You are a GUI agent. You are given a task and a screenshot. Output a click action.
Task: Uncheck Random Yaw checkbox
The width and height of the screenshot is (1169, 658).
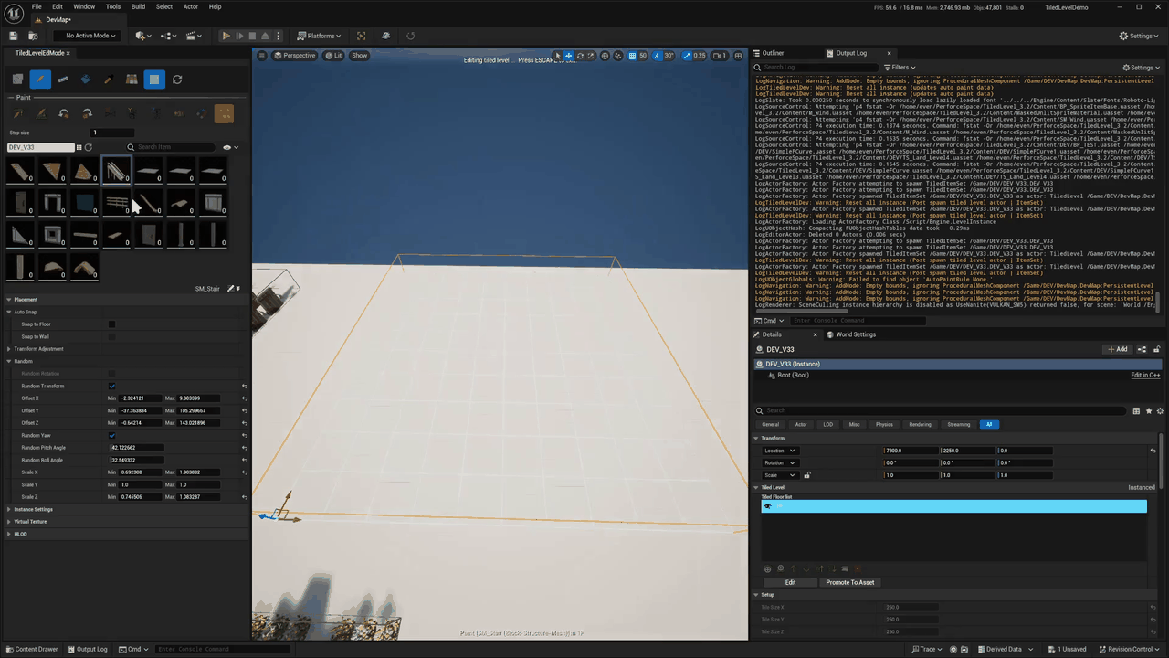point(111,435)
